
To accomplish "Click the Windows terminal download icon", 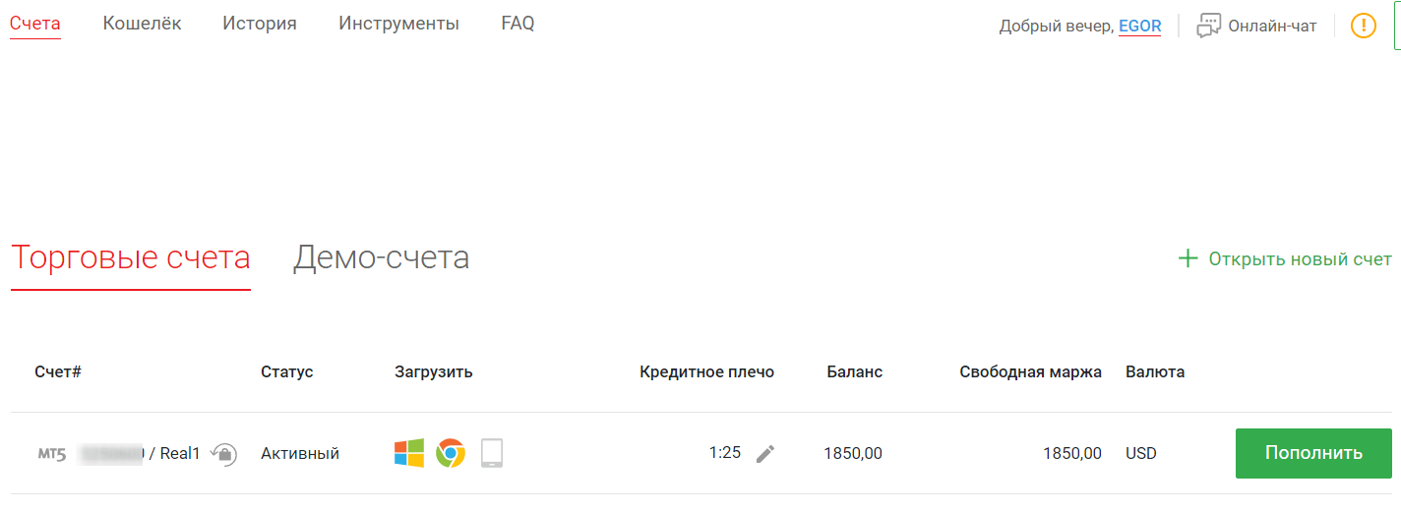I will (x=409, y=453).
